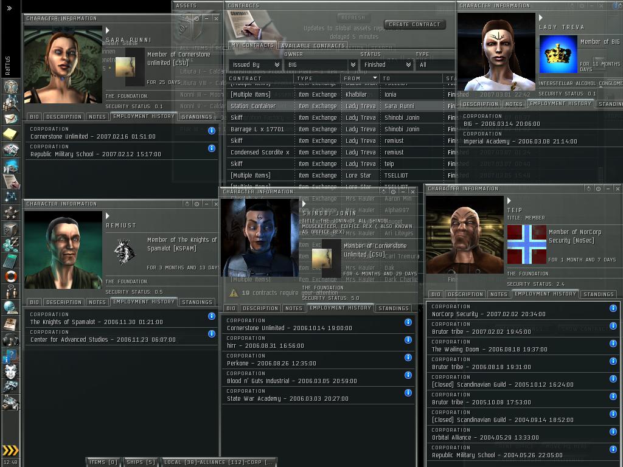
Task: Open the Items [0] bottom tab
Action: coord(103,462)
